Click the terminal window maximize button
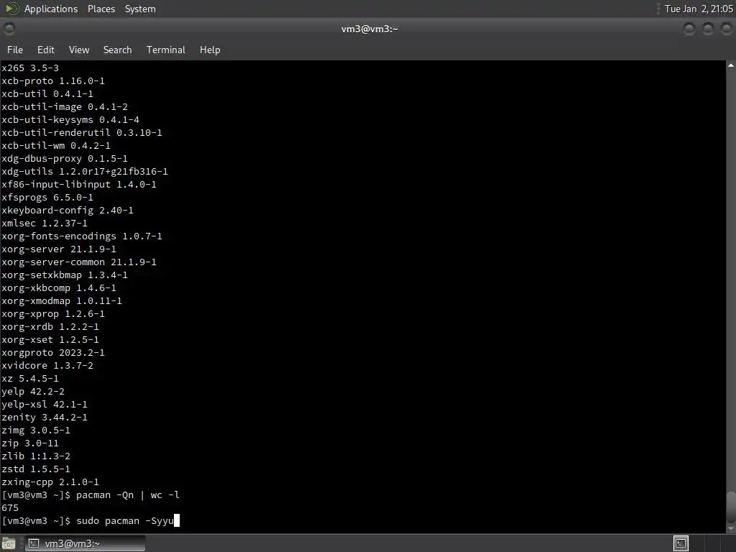 click(708, 29)
